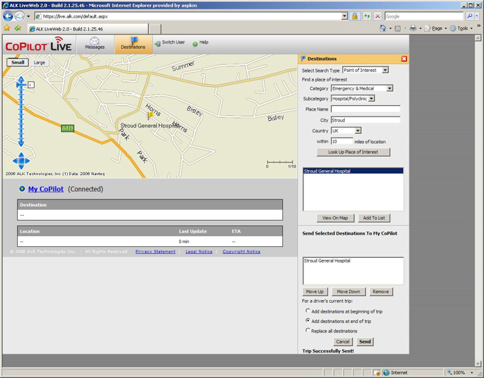Click the Print icon

413,29
